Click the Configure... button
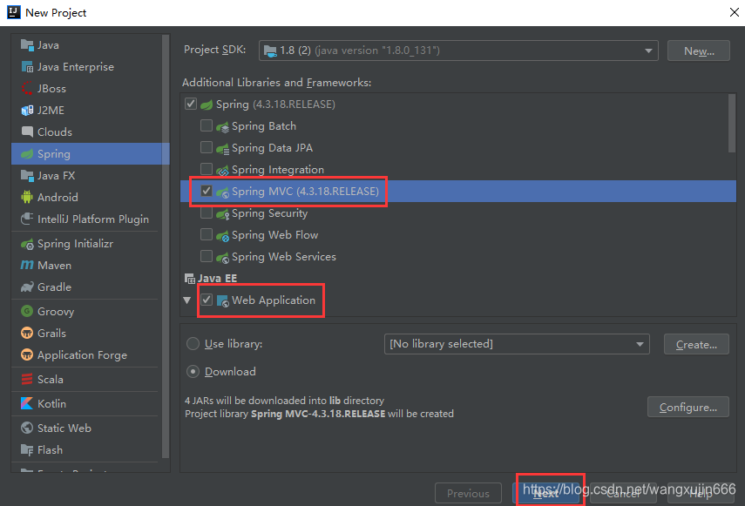 (688, 407)
